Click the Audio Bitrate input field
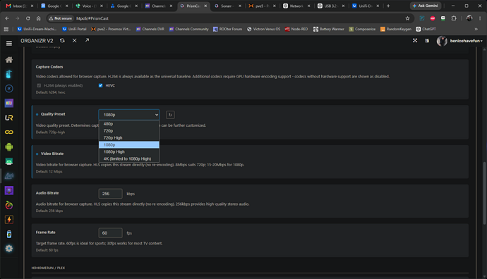 click(110, 194)
